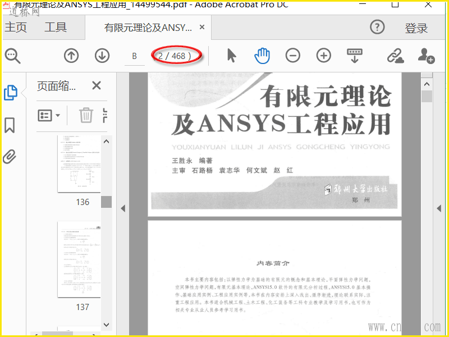Click the 137 thumbnail page label

[x=83, y=307]
